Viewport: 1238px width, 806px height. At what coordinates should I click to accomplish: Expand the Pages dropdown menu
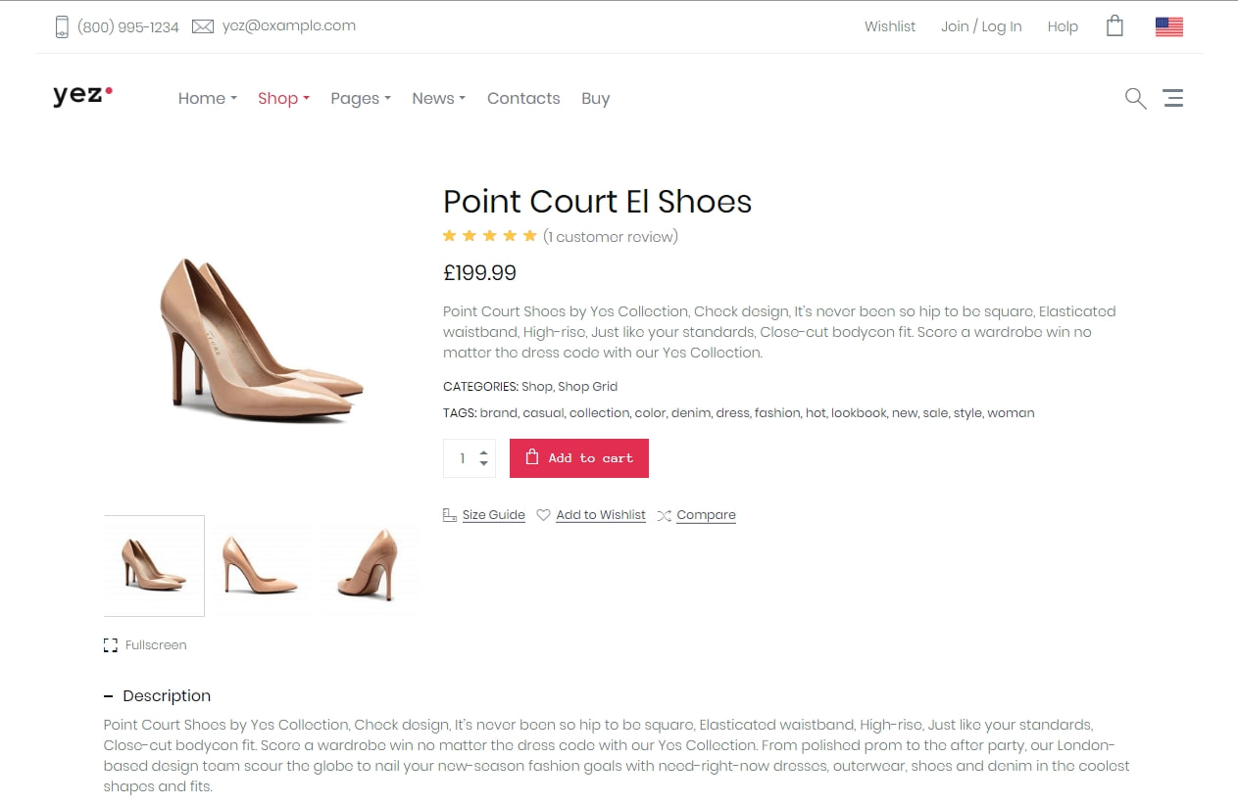(361, 98)
